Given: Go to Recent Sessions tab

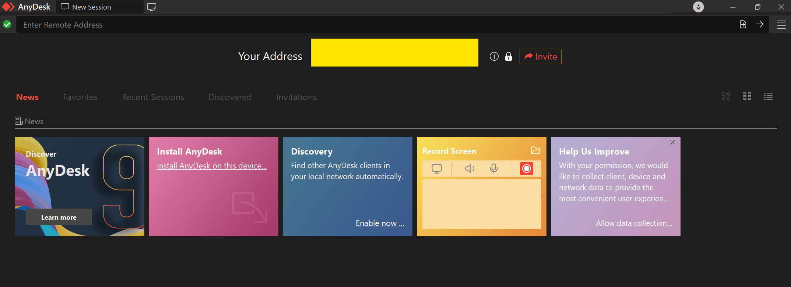Looking at the screenshot, I should (153, 97).
